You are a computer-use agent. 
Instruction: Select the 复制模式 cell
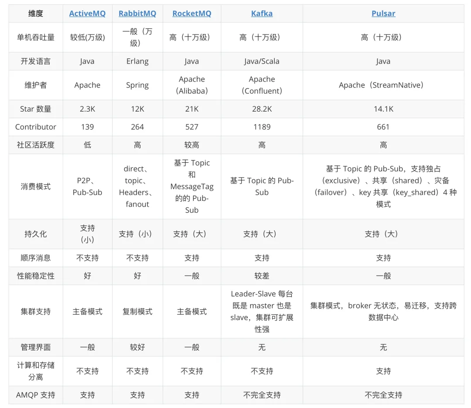(x=137, y=312)
